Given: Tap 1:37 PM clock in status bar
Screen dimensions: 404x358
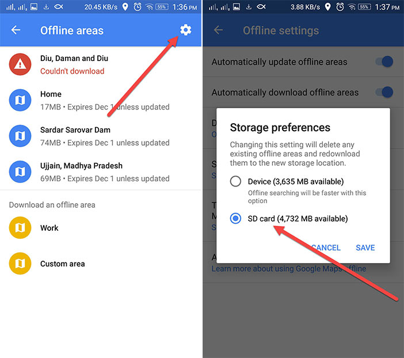Looking at the screenshot, I should click(387, 7).
